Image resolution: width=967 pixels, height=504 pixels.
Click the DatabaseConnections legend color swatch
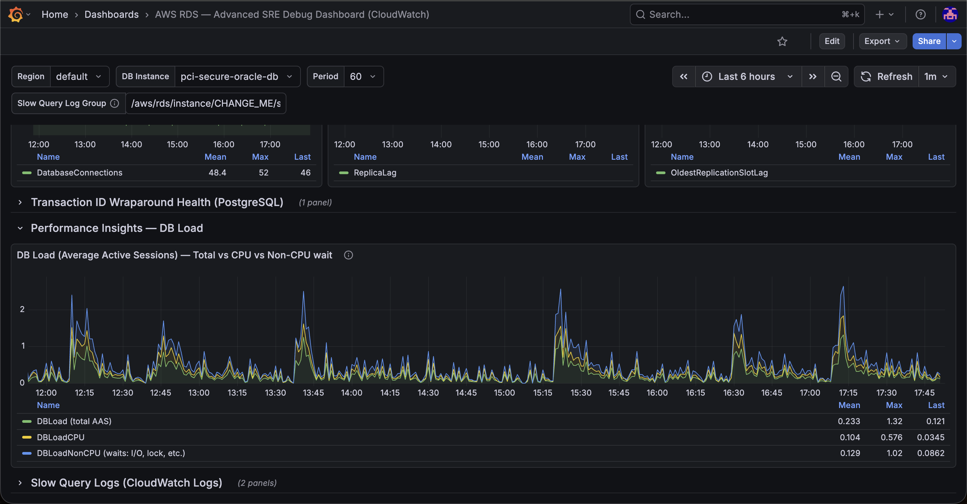coord(27,172)
